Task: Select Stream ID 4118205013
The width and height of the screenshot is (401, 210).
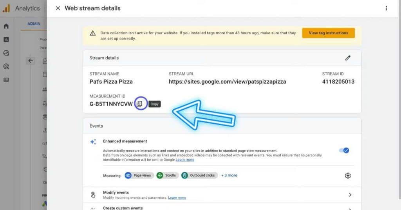Action: (338, 82)
